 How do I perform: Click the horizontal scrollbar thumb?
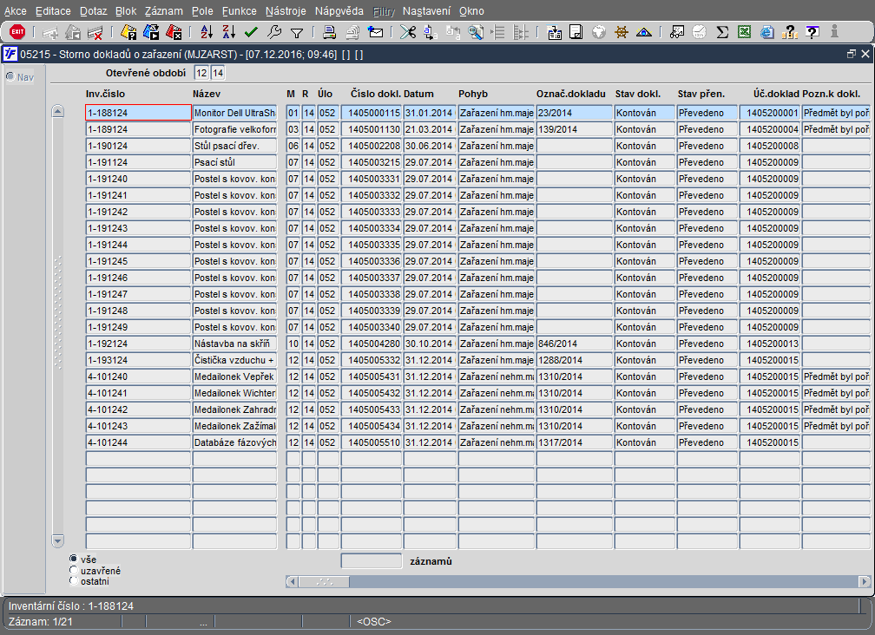(x=325, y=581)
